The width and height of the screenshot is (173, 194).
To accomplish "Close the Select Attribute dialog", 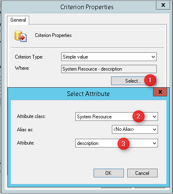I will pyautogui.click(x=160, y=92).
